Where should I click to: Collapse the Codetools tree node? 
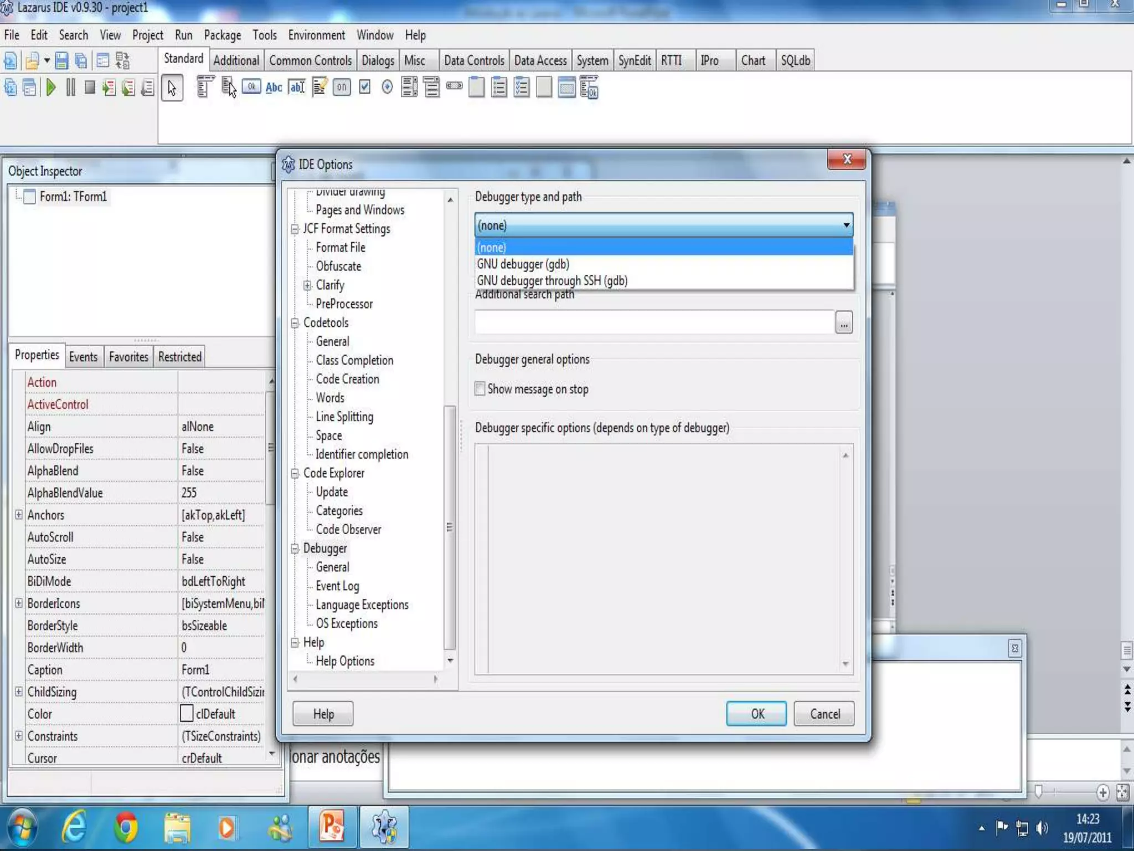(x=295, y=323)
